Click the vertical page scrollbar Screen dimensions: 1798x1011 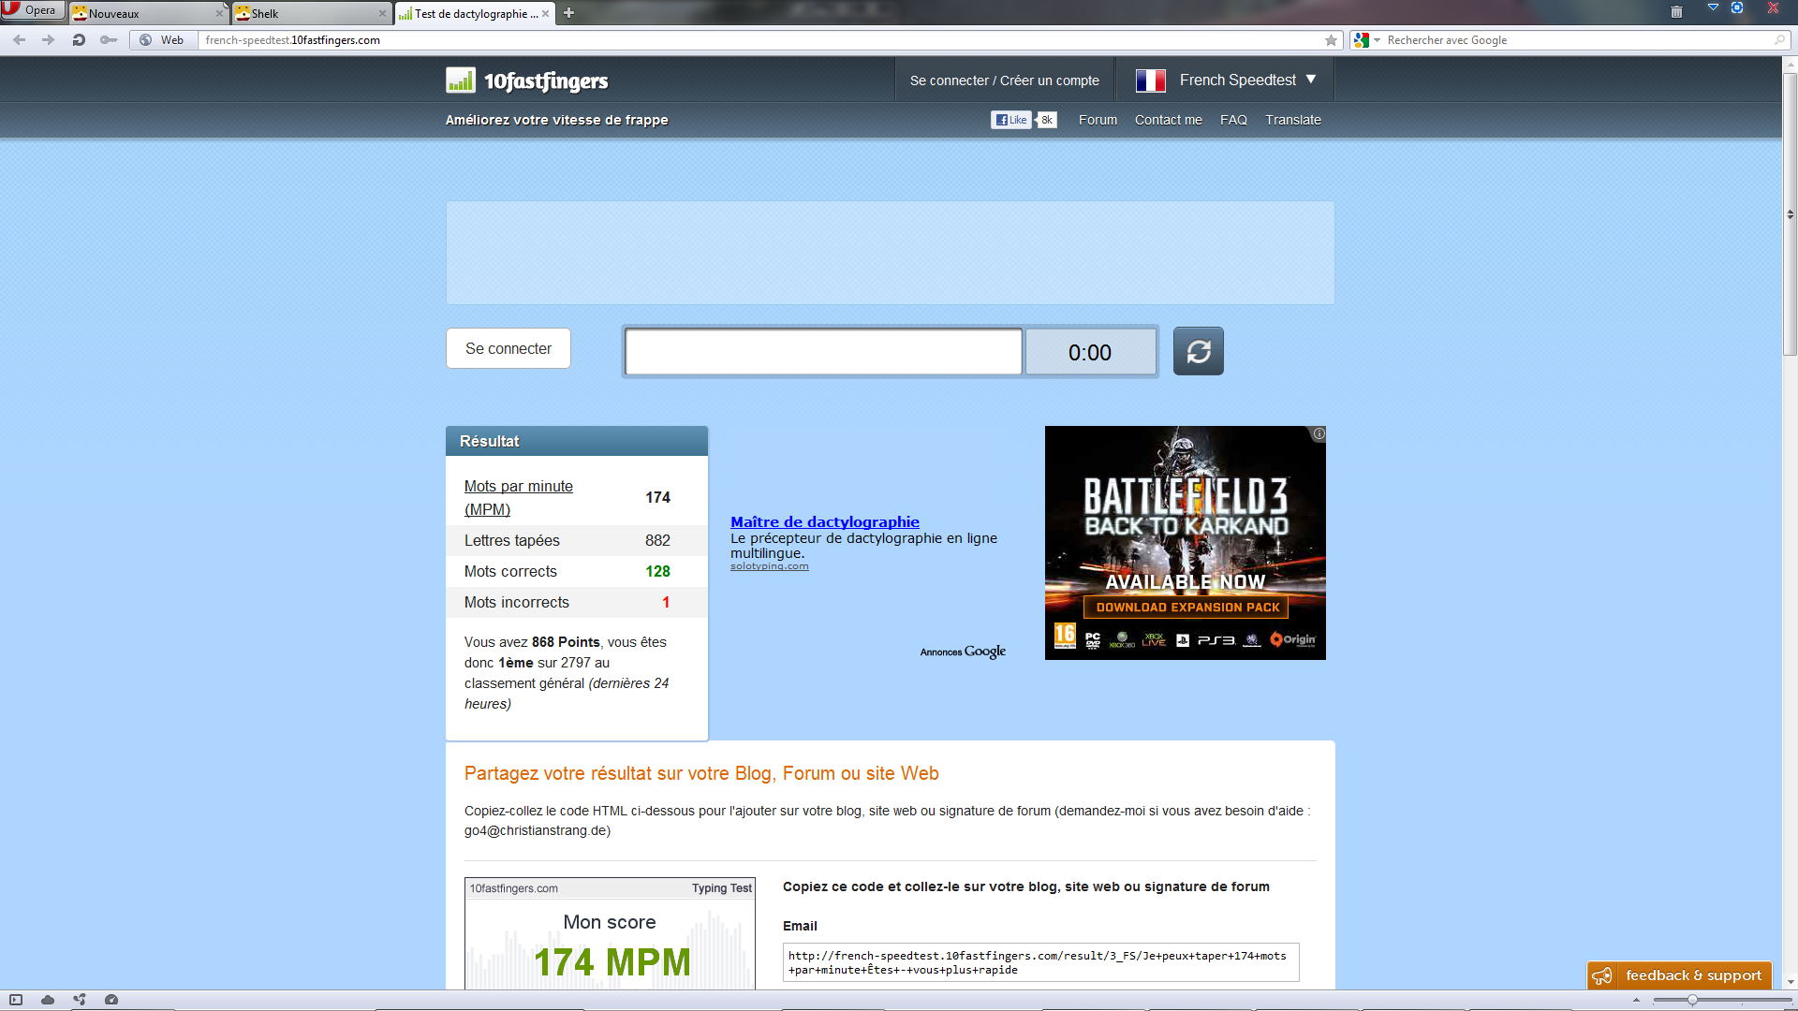pyautogui.click(x=1790, y=214)
